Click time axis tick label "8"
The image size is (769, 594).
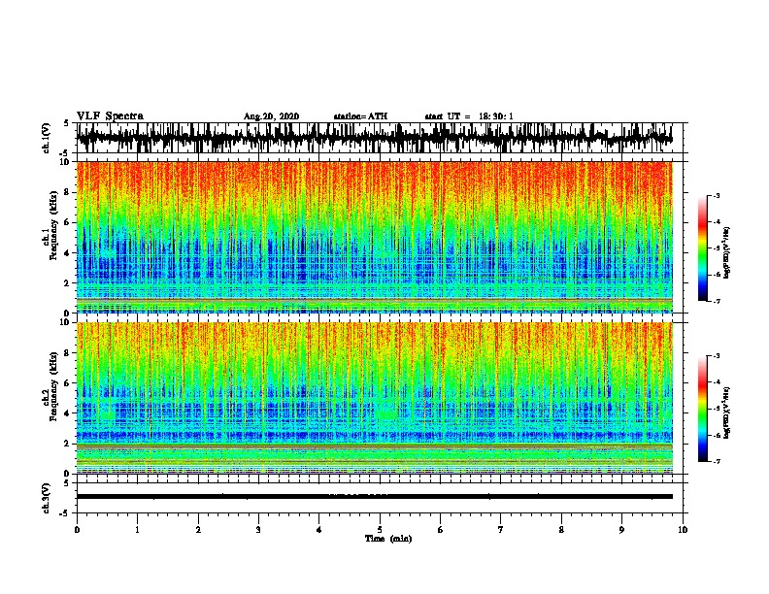coord(561,530)
